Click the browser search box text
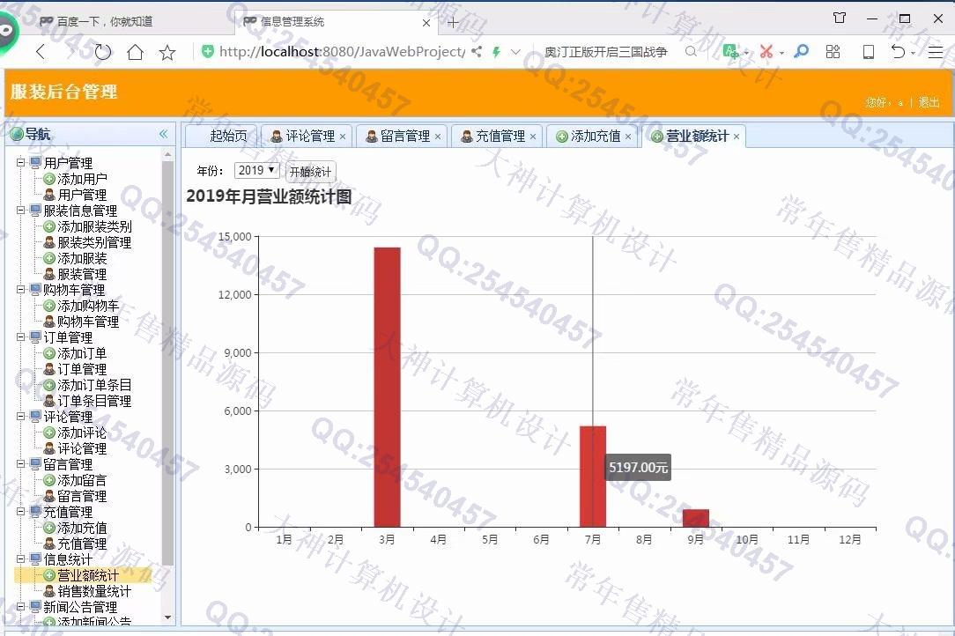955x636 pixels. pos(605,52)
